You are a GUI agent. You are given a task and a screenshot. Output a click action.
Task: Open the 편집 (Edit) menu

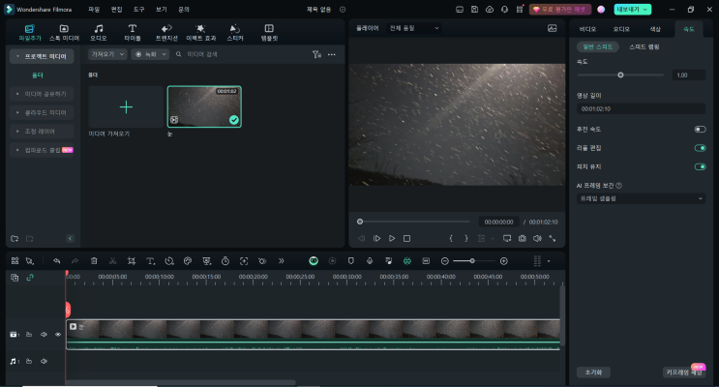coord(117,9)
